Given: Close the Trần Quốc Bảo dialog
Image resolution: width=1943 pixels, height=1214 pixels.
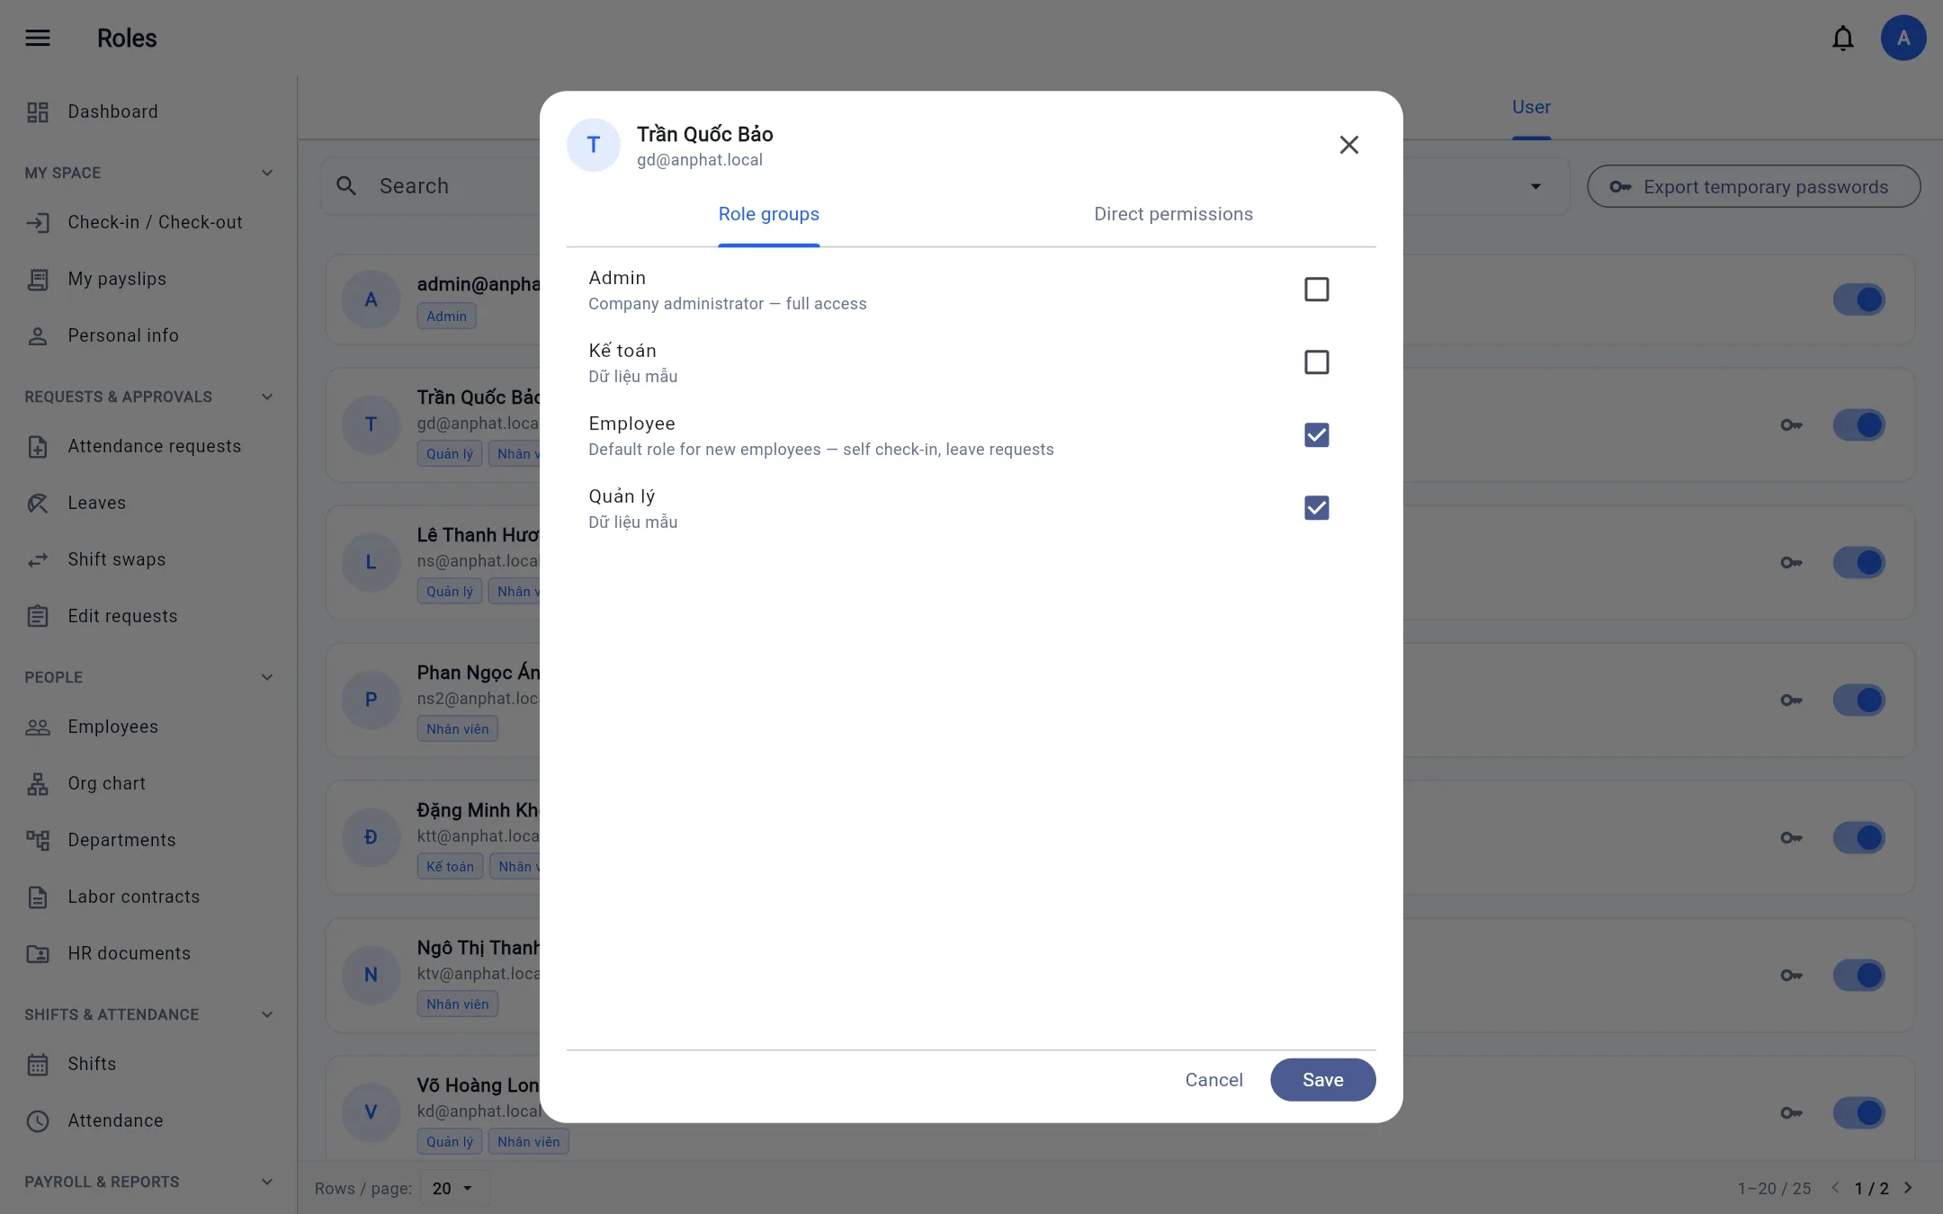Looking at the screenshot, I should point(1348,145).
